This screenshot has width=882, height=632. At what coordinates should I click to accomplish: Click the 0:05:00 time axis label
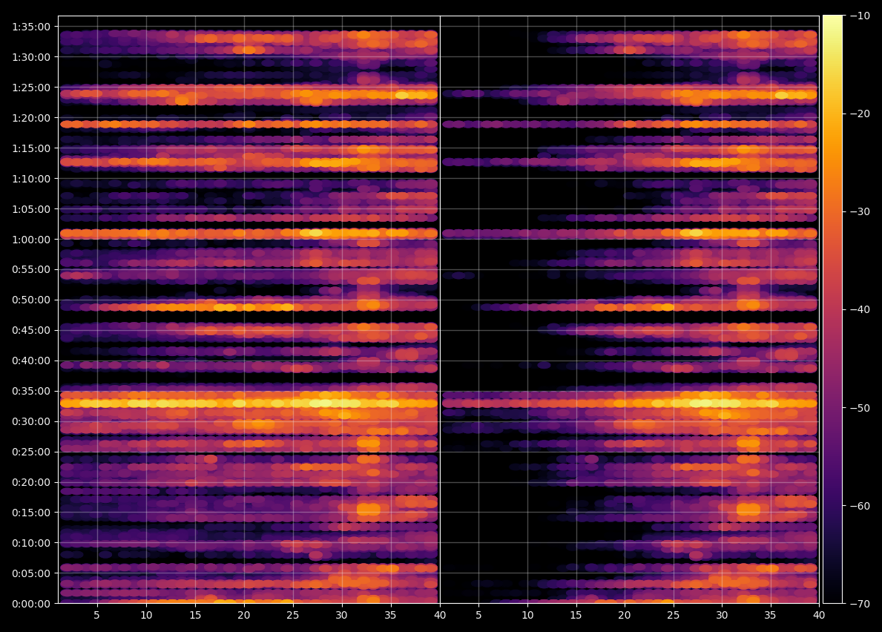31,573
